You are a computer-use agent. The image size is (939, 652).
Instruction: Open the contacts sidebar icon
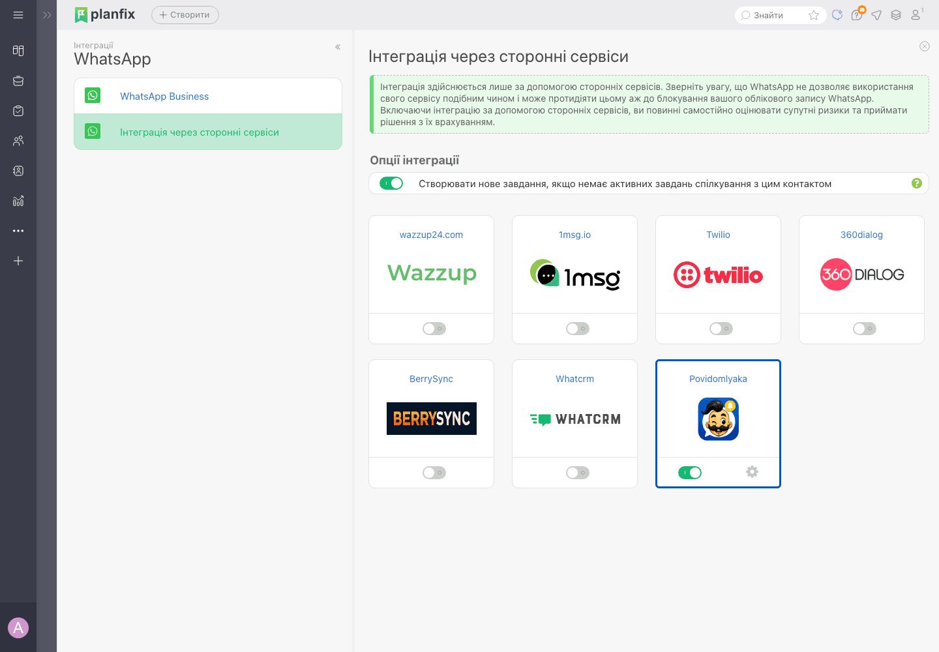[18, 171]
